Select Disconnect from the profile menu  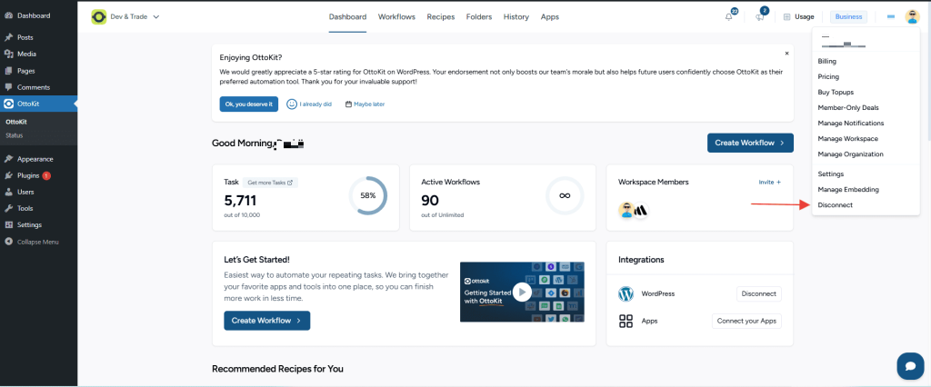(x=836, y=205)
